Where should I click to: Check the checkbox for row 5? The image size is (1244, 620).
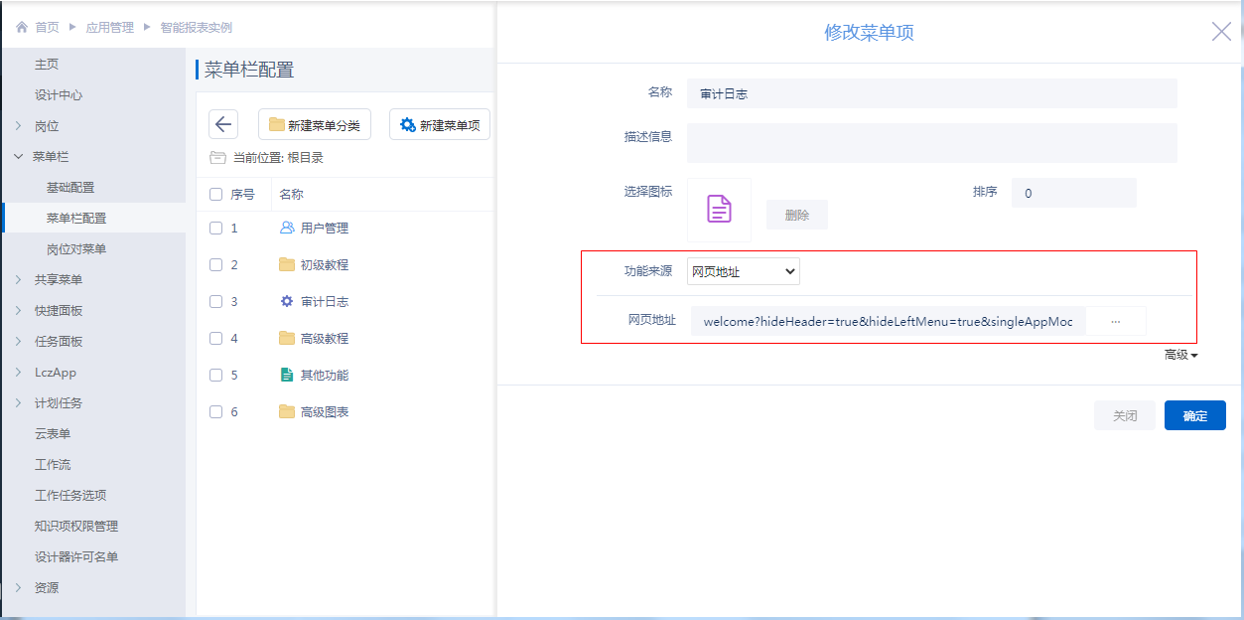215,375
